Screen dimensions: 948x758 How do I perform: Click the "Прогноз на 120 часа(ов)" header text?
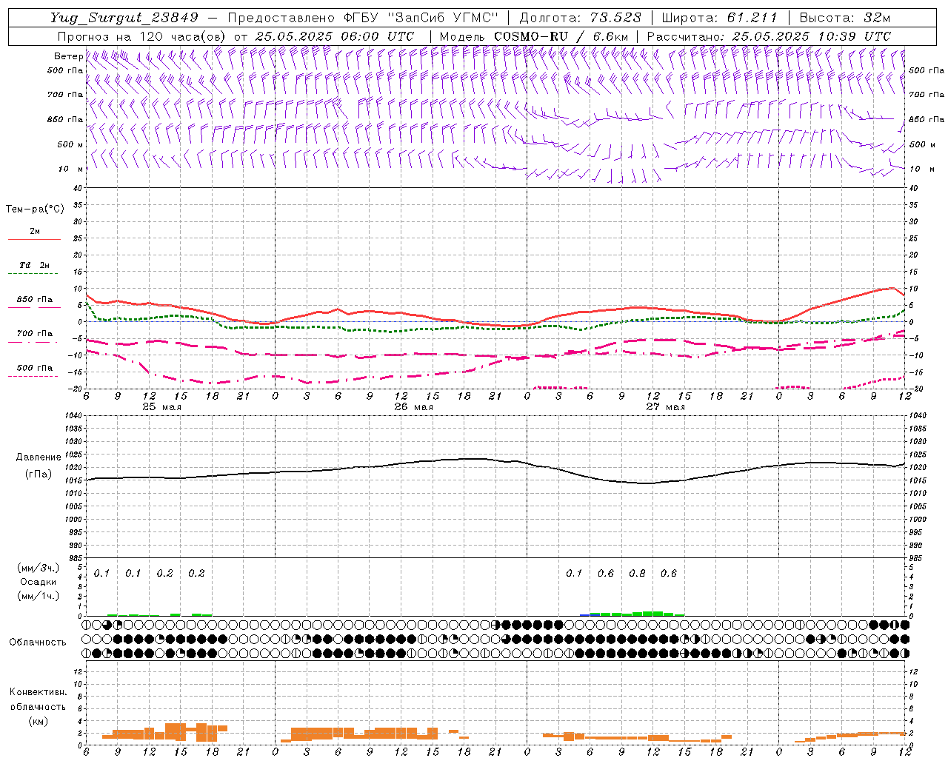(x=142, y=36)
